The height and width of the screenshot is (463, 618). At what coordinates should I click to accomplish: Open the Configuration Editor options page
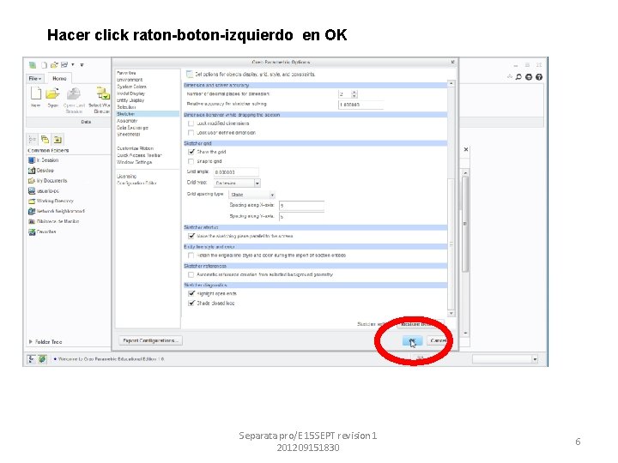(136, 183)
